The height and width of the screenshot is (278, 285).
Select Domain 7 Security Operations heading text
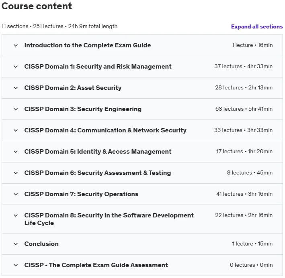(x=81, y=194)
